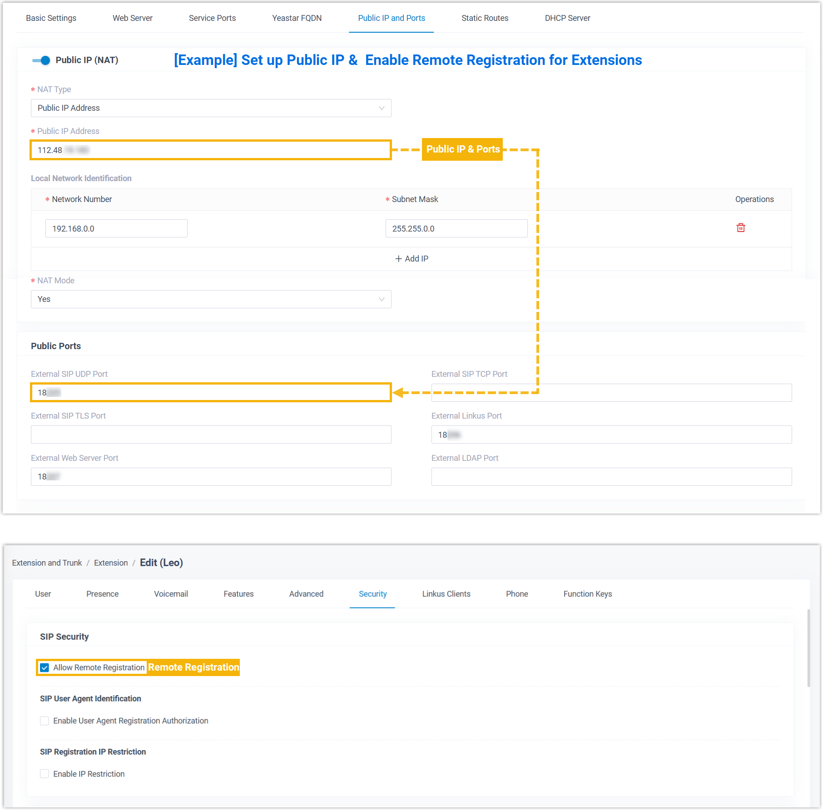
Task: Enable User Agent Registration Authorization
Action: 45,721
